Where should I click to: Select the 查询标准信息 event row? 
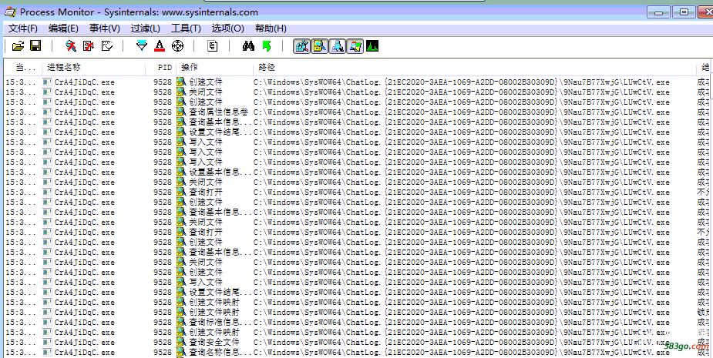click(357, 322)
